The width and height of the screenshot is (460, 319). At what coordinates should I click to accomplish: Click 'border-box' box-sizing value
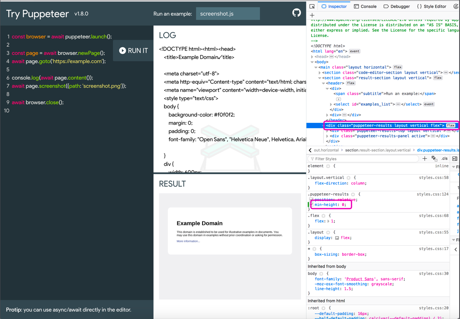(354, 255)
